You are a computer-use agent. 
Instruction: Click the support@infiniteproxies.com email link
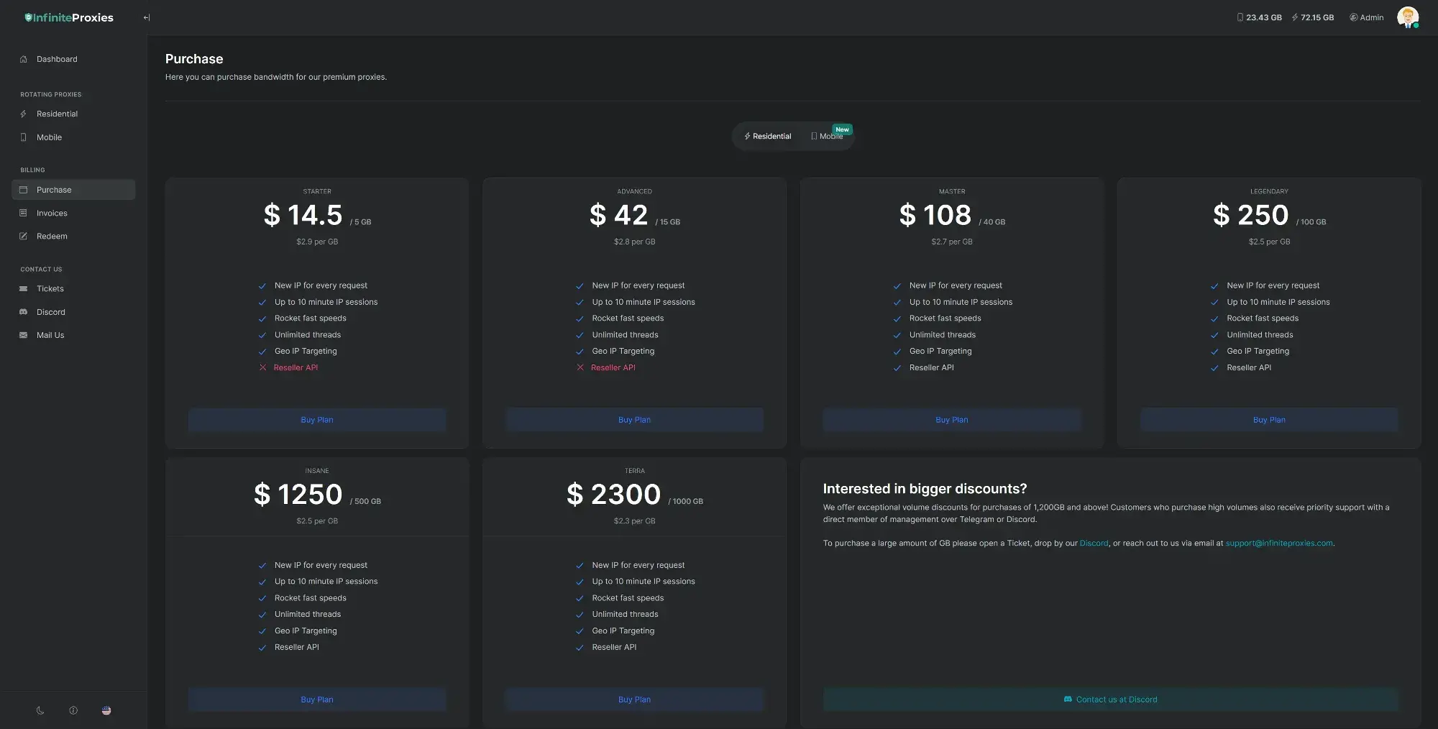(x=1278, y=543)
